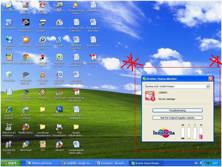Click the BK black ink level bar
This screenshot has height=167, width=222.
point(183,133)
